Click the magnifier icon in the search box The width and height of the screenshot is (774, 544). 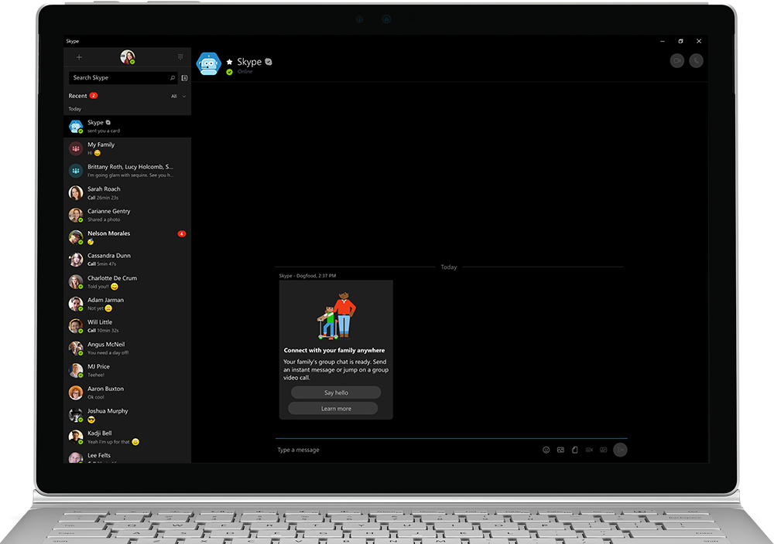point(173,78)
